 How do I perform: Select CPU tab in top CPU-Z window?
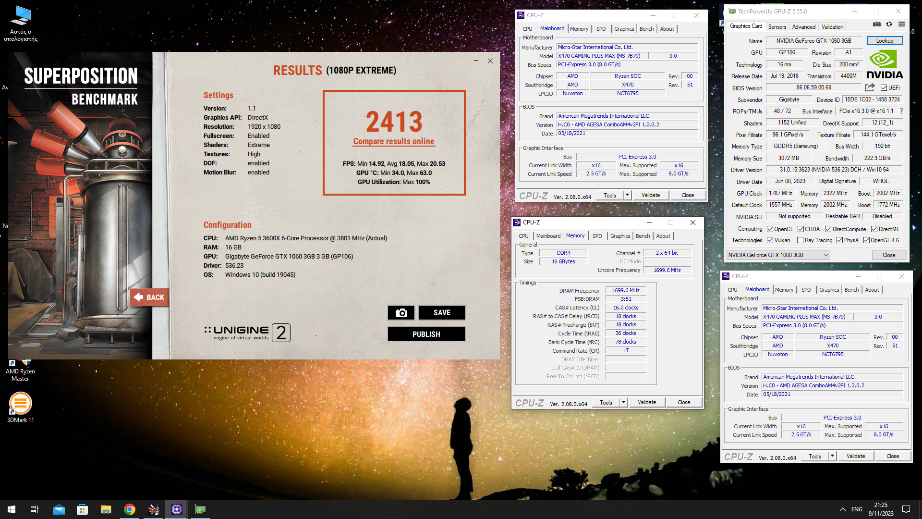pyautogui.click(x=527, y=29)
